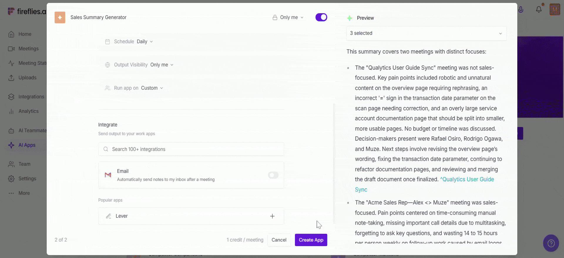Click the Cancel button
Image resolution: width=564 pixels, height=258 pixels.
tap(279, 240)
